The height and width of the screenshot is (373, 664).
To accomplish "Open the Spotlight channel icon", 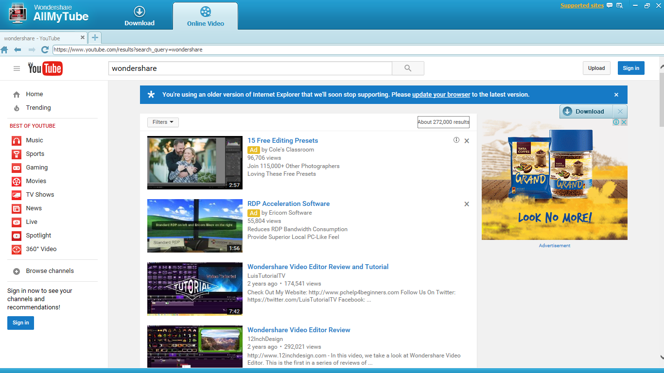I will [17, 236].
